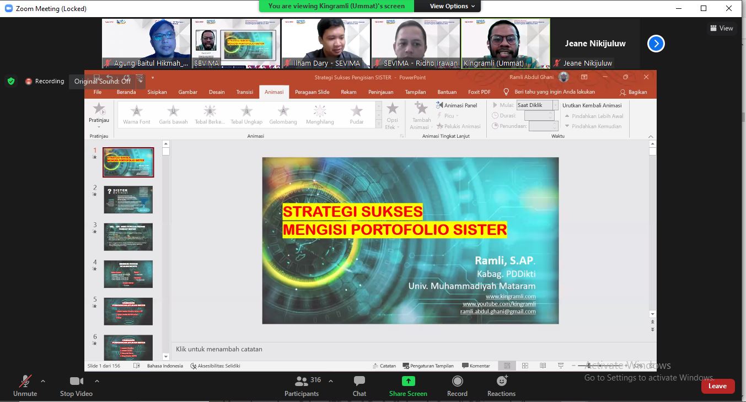This screenshot has height=402, width=746.
Task: Switch to Peragaan Slide ribbon tab
Action: 312,92
